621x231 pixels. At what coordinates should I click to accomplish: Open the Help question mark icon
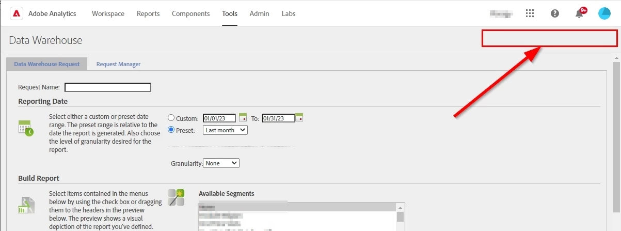point(555,13)
